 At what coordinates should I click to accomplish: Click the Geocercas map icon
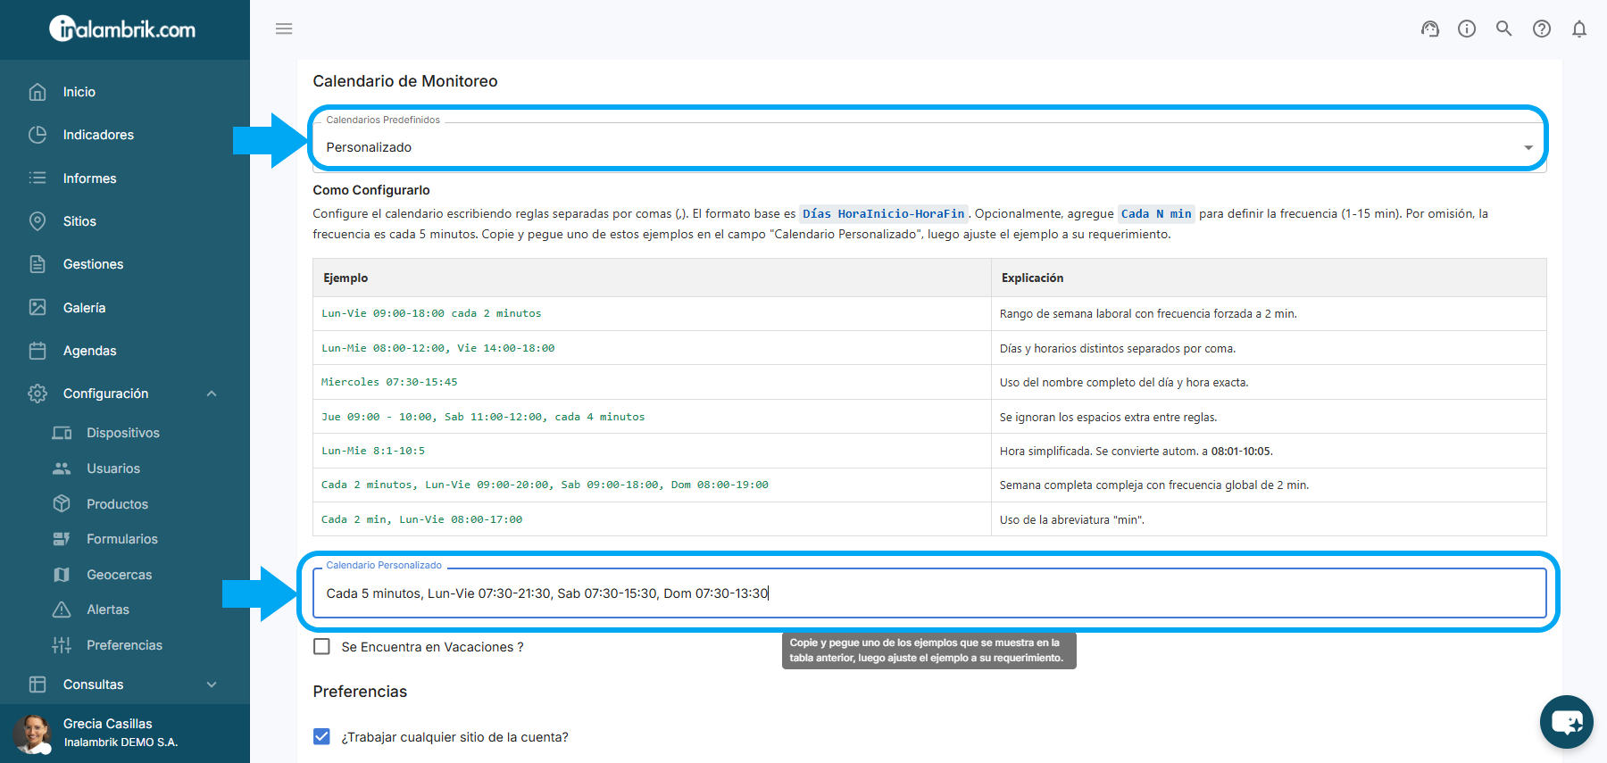(x=62, y=575)
